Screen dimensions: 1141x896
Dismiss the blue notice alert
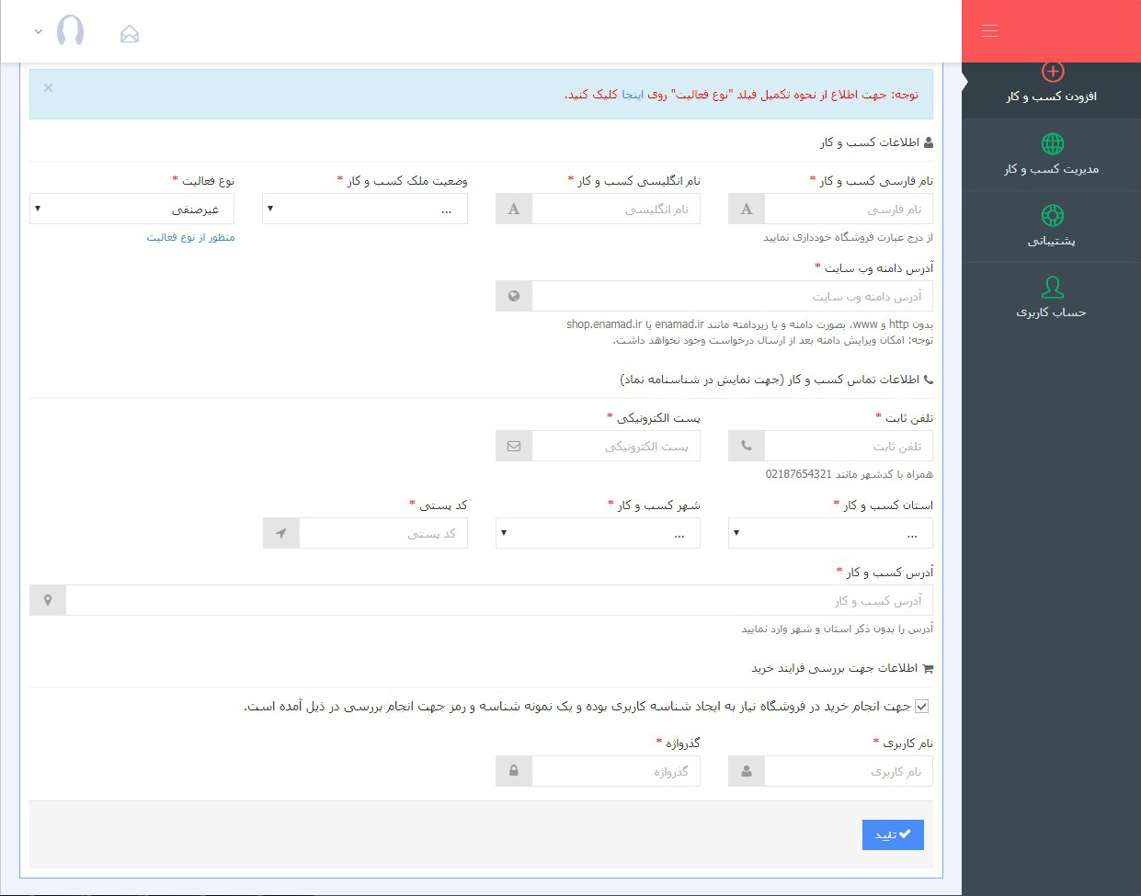[48, 87]
